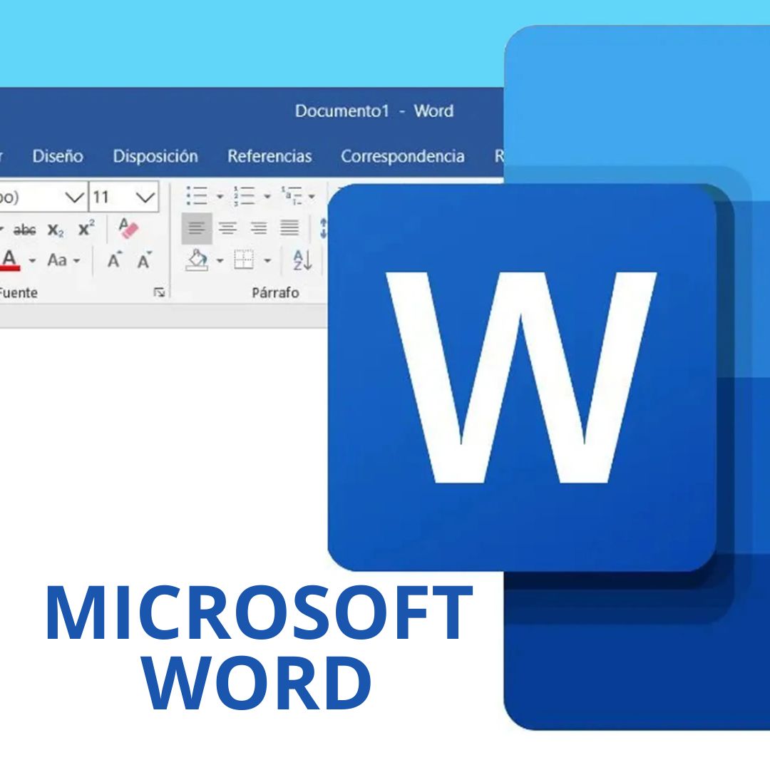Toggle align right

258,228
